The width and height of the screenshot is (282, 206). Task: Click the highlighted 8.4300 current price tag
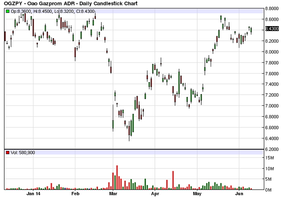(x=272, y=29)
